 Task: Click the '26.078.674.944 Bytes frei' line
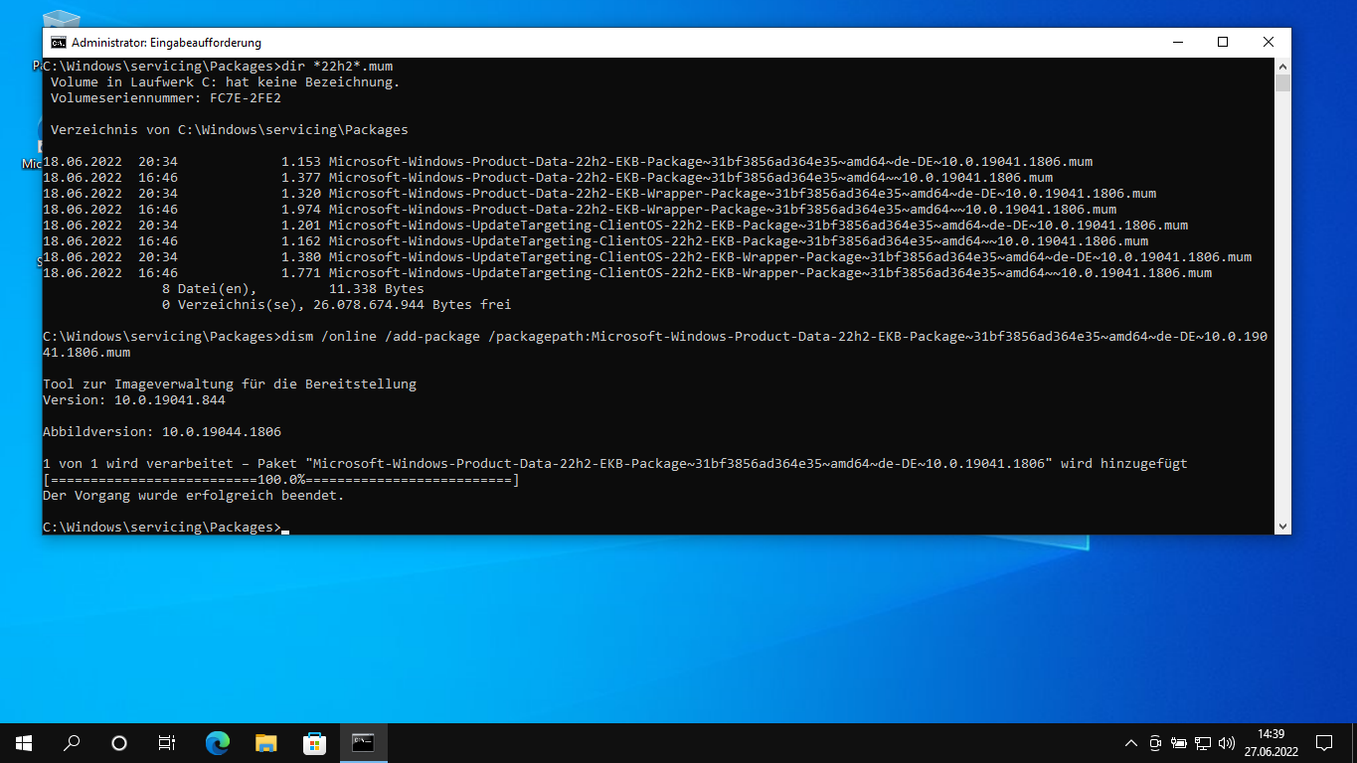337,305
